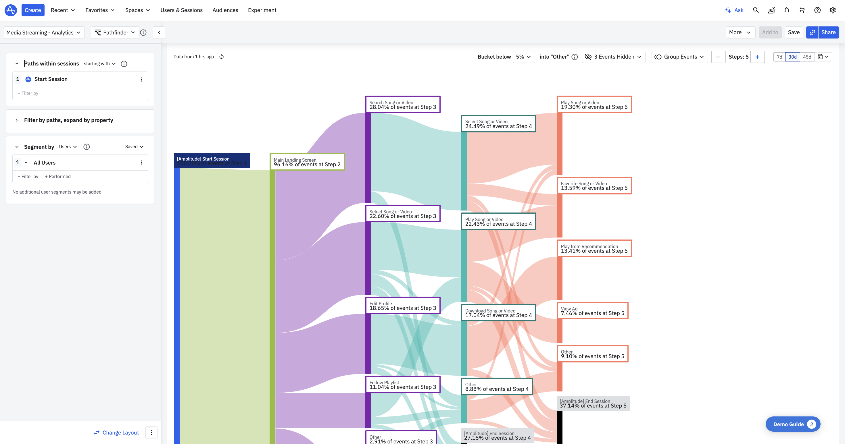Screen dimensions: 845x444
Task: Click the help question mark icon
Action: [x=817, y=10]
